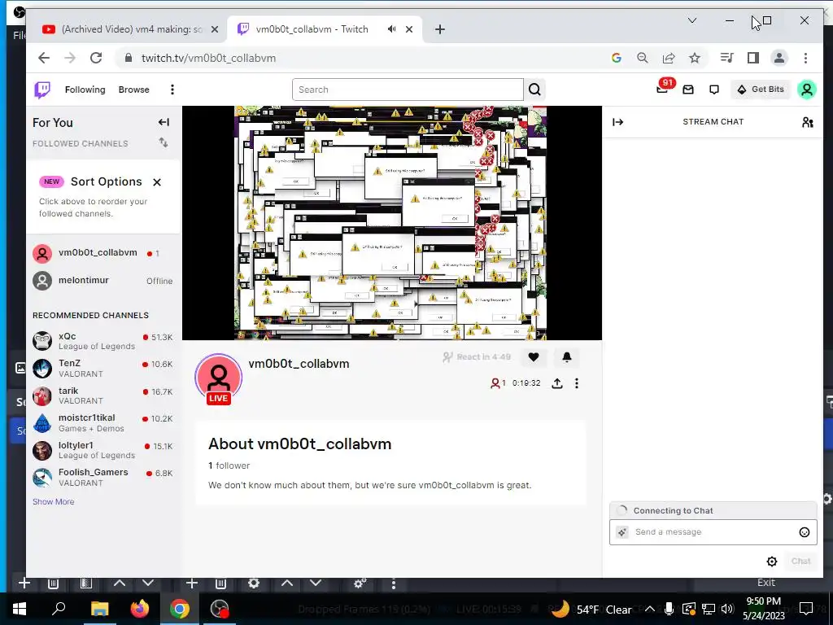Open the stream options three-dot menu
The width and height of the screenshot is (833, 625).
coord(577,383)
